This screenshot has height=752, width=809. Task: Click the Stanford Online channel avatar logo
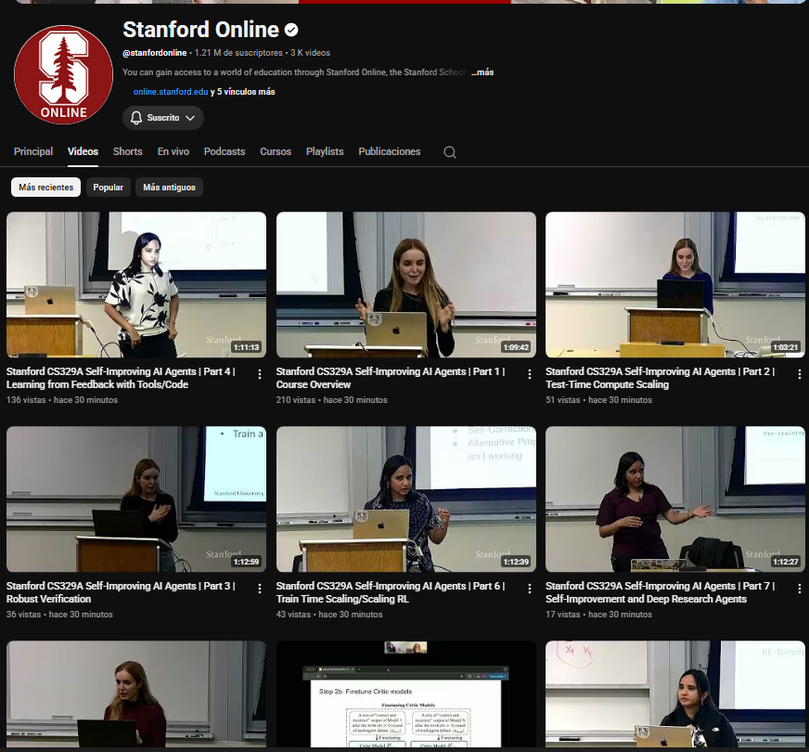pos(63,74)
